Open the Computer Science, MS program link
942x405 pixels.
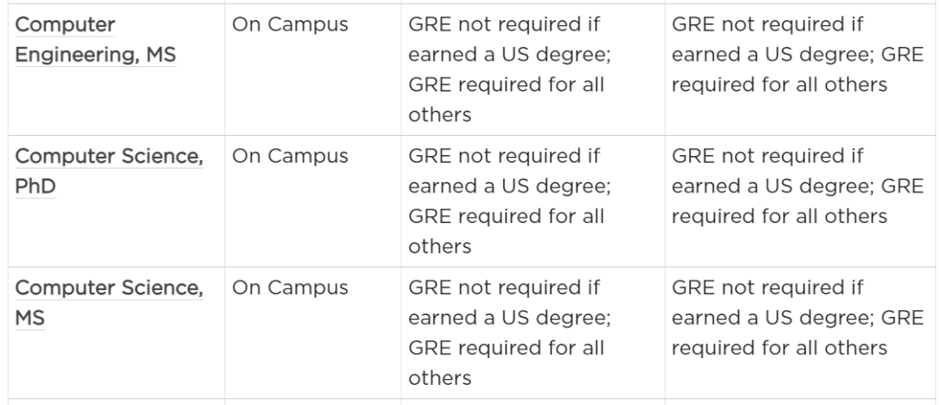(109, 302)
